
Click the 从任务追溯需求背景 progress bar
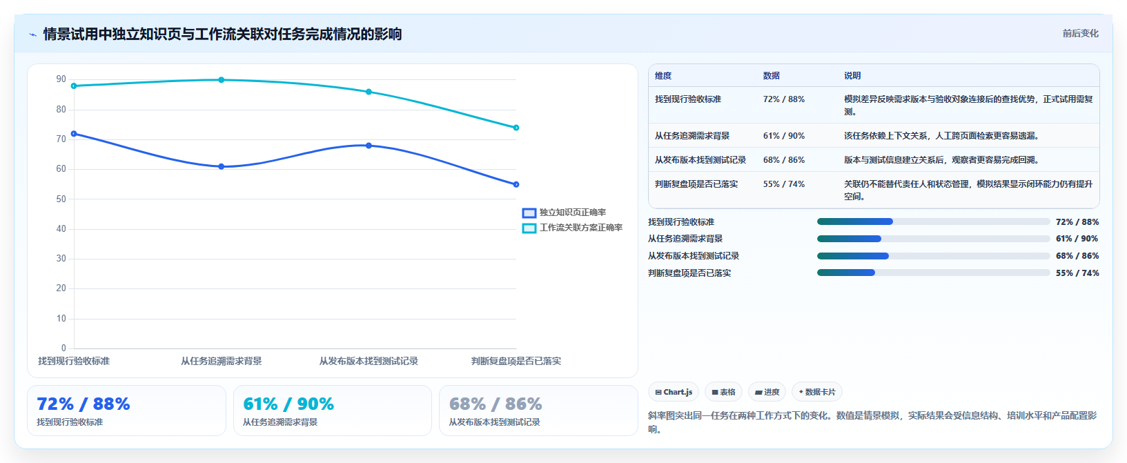pos(933,239)
